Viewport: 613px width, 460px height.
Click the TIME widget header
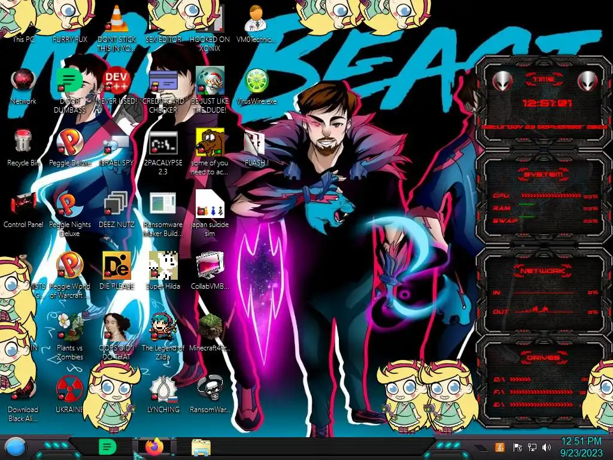click(544, 80)
